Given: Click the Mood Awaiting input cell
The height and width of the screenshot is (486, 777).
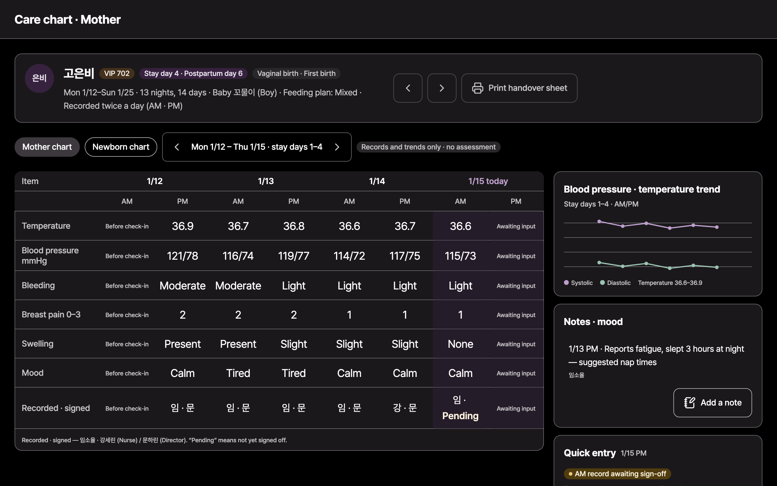Looking at the screenshot, I should (x=516, y=373).
